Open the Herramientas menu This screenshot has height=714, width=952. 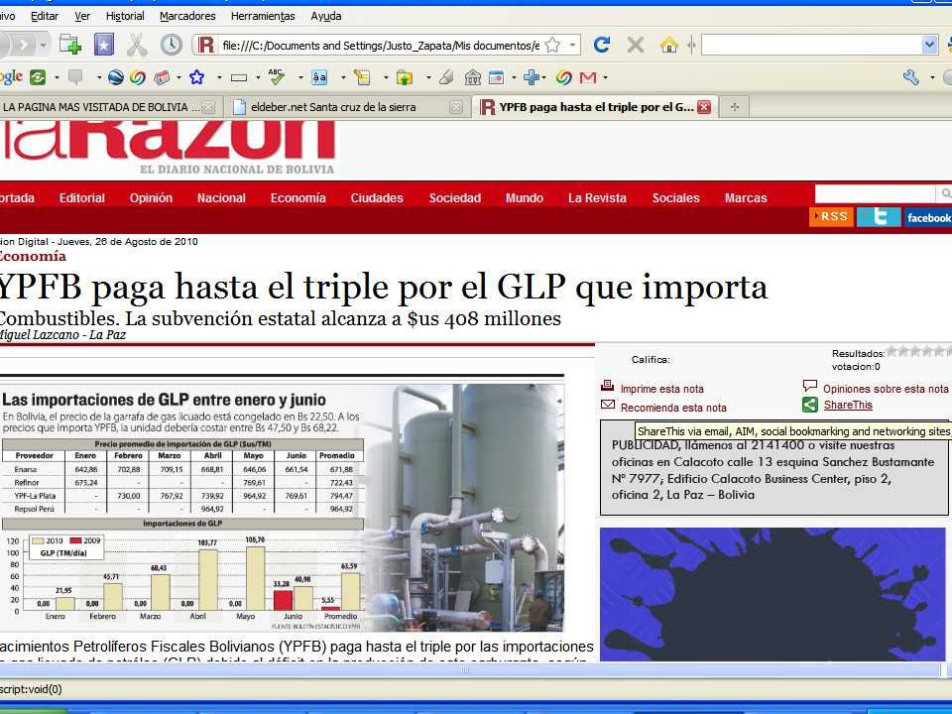(x=263, y=16)
